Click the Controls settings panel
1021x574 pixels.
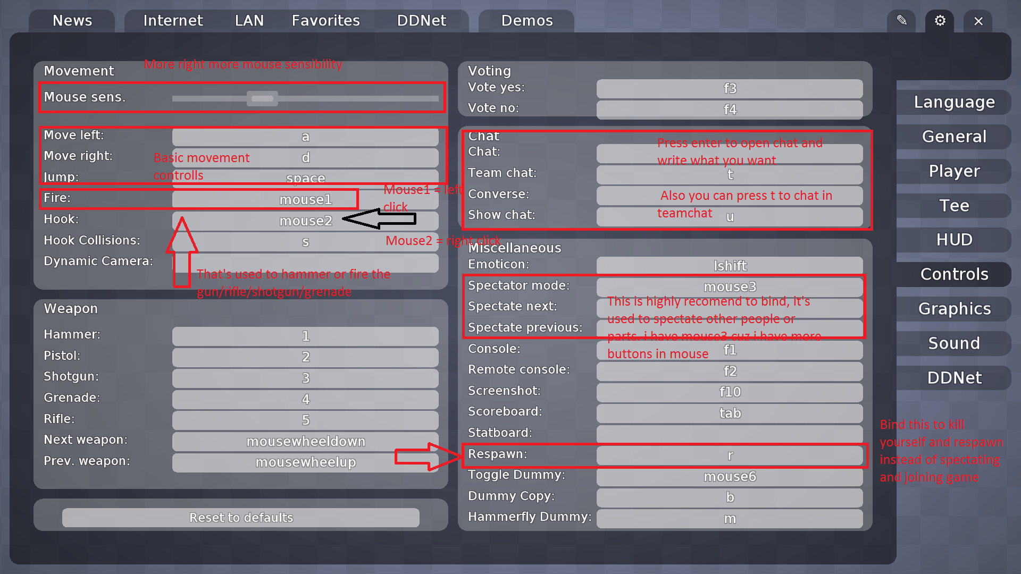[x=953, y=273]
